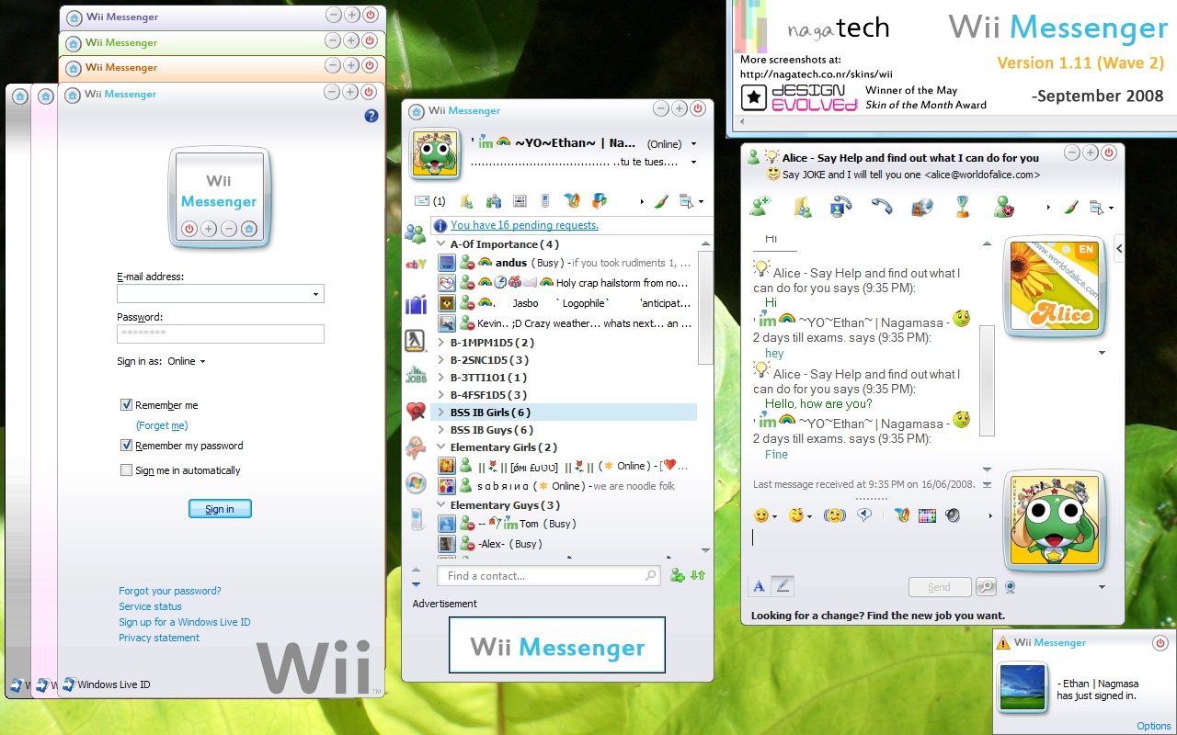The image size is (1177, 735).
Task: Open the Yellow Pages tab icon in sidebar
Action: (416, 341)
